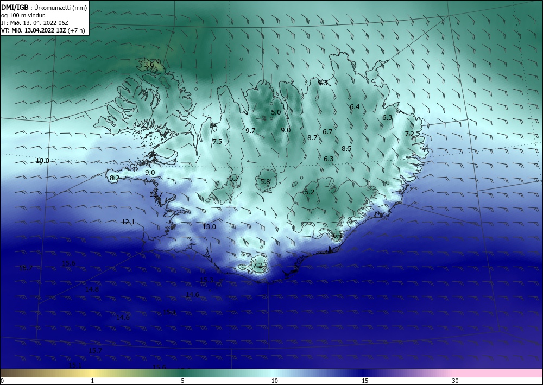
Task: Click the 6.4 value in northeast Iceland
Action: coord(355,107)
